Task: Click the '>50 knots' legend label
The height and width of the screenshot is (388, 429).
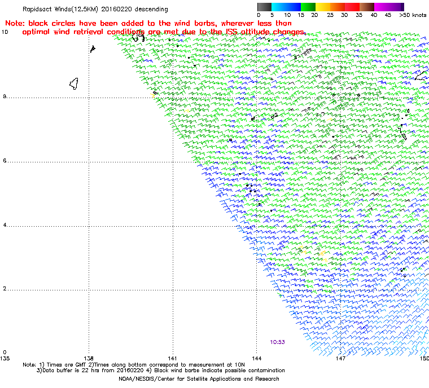Action: (x=413, y=15)
